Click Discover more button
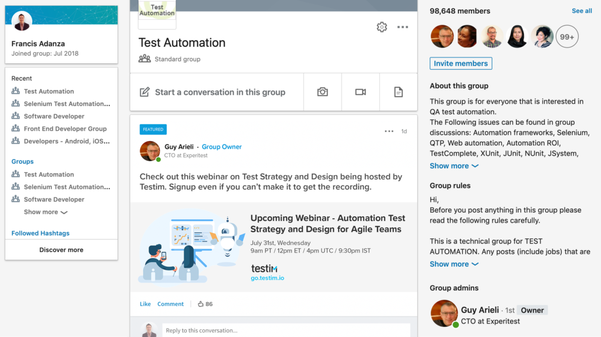 point(61,250)
